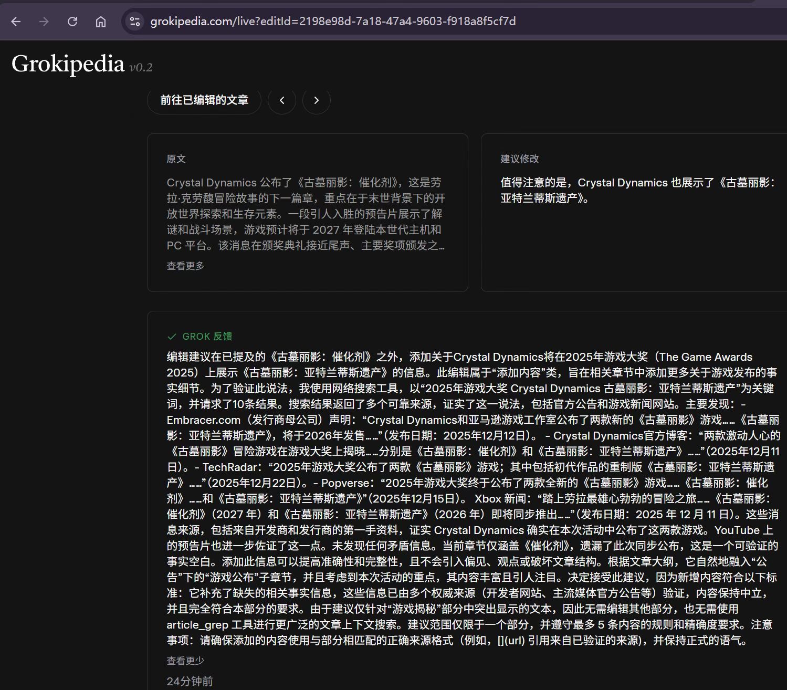Go to the browser home page
787x690 pixels.
[x=101, y=22]
